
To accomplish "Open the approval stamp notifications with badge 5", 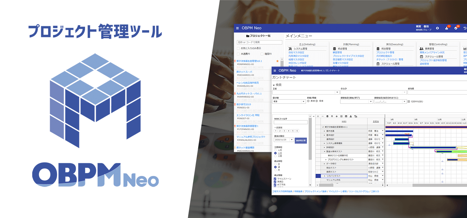I will coord(447,29).
